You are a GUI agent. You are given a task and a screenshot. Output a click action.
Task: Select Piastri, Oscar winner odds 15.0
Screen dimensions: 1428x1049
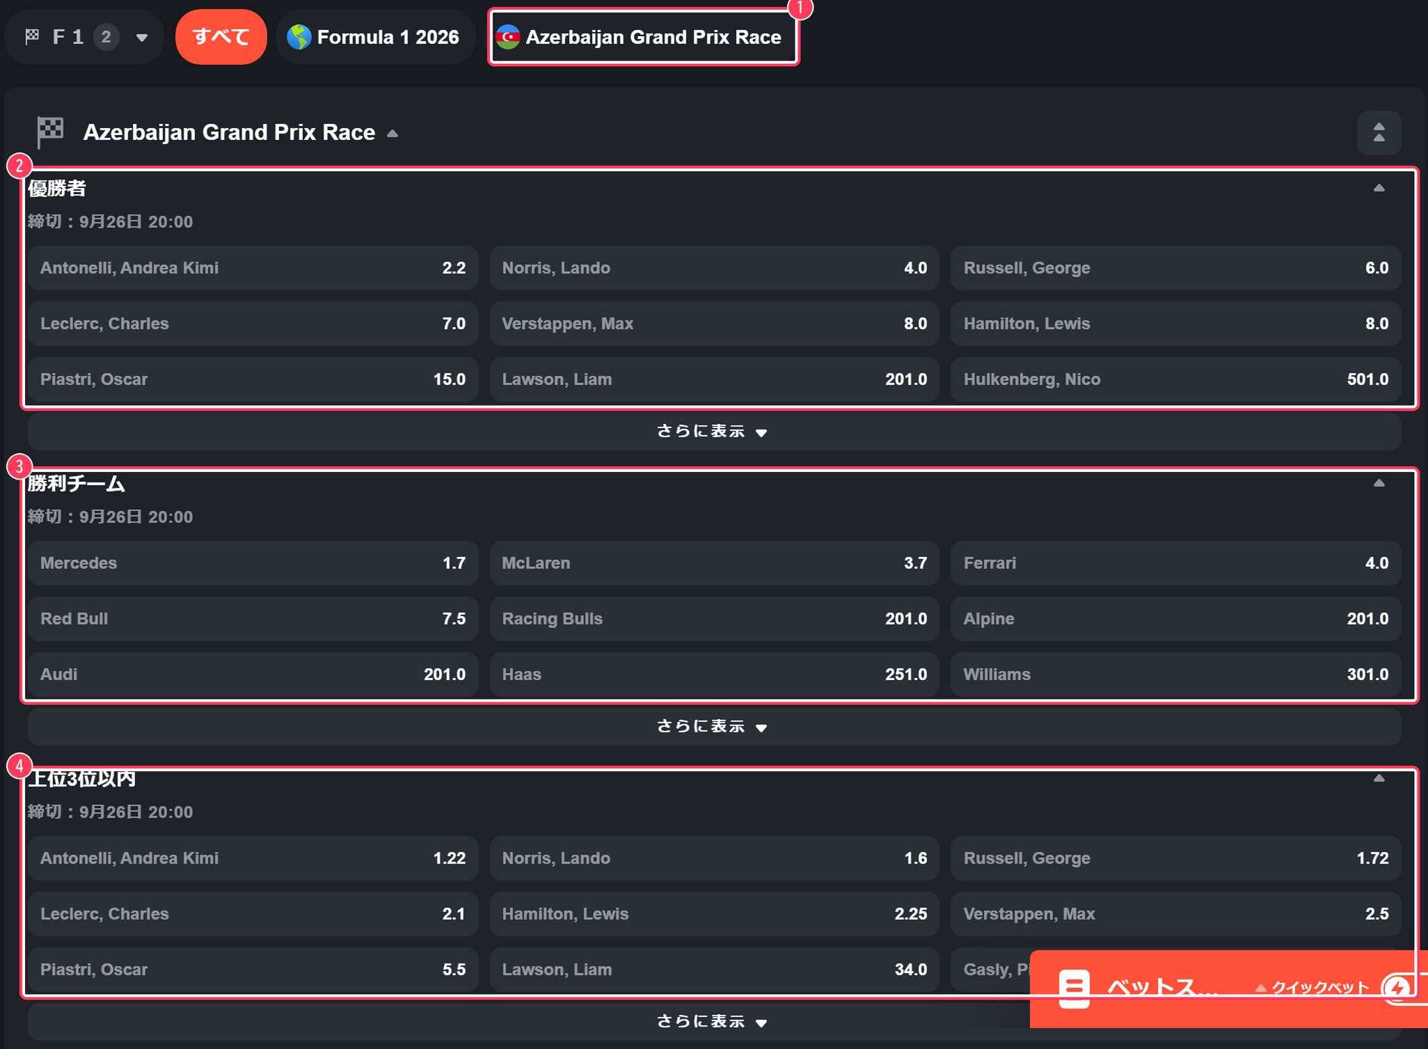coord(253,379)
